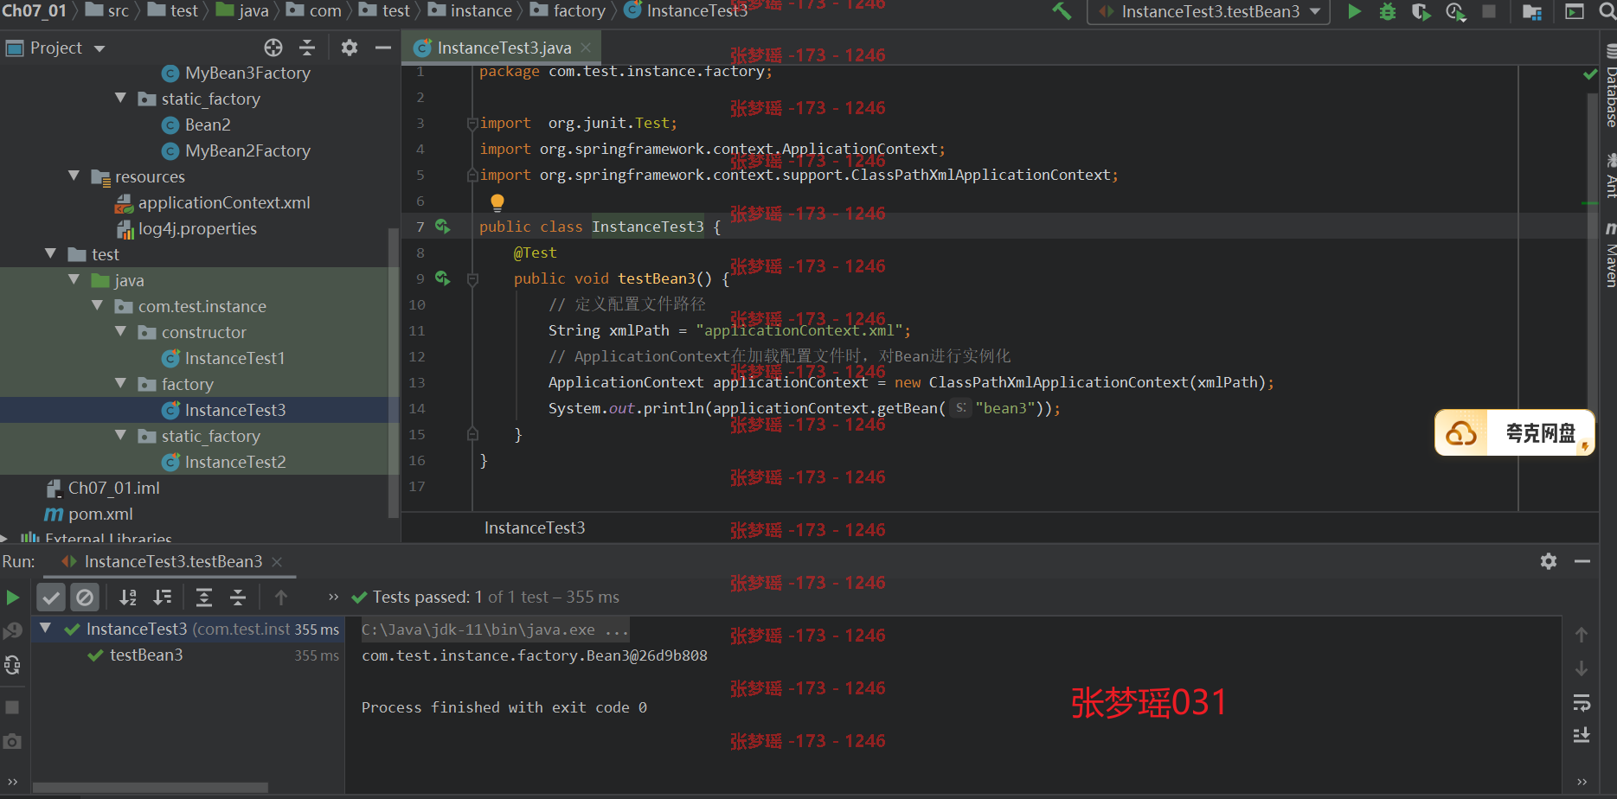Expand all test results
The image size is (1617, 799).
(204, 598)
